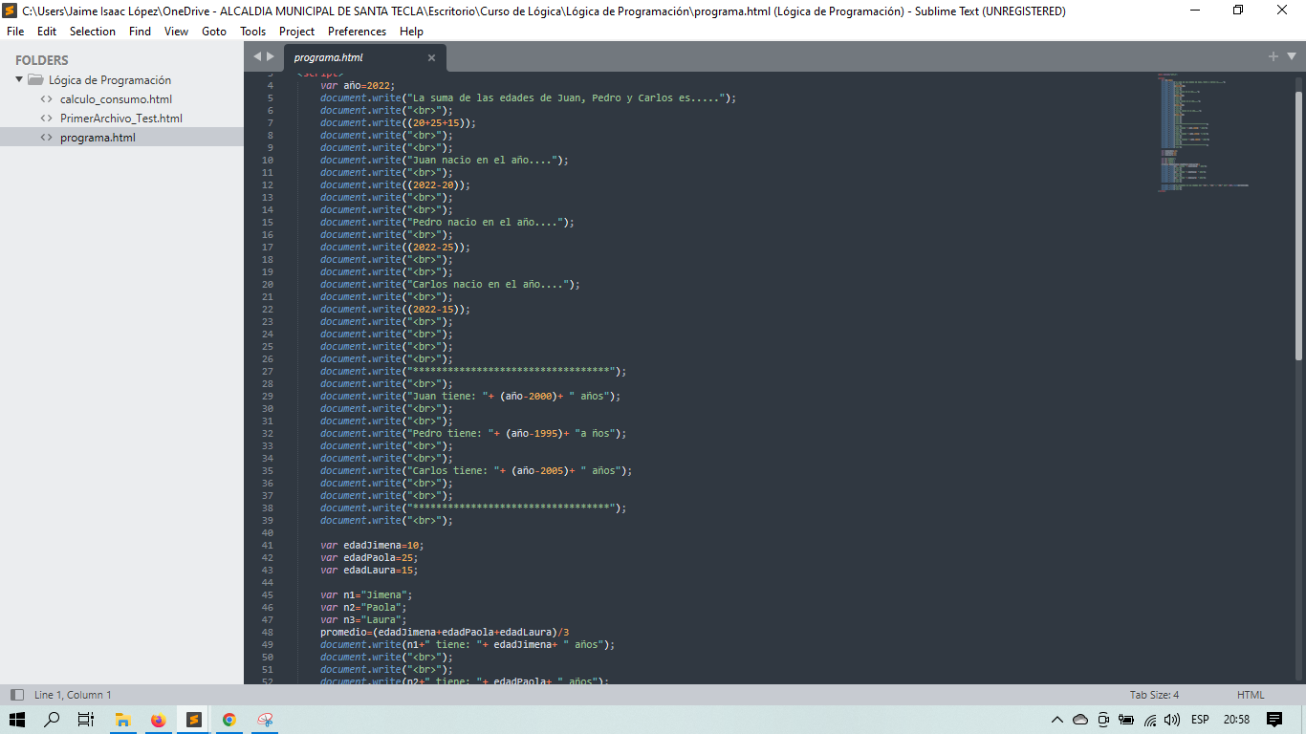Open File Explorer from taskbar
The image size is (1306, 734).
(122, 720)
